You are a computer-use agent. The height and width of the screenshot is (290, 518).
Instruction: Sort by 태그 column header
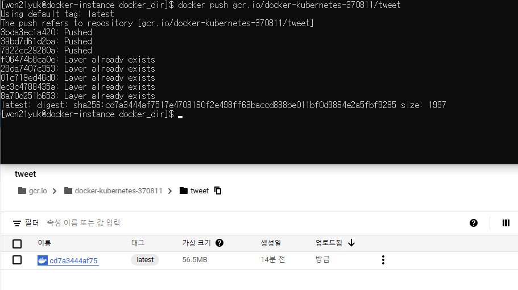(138, 243)
